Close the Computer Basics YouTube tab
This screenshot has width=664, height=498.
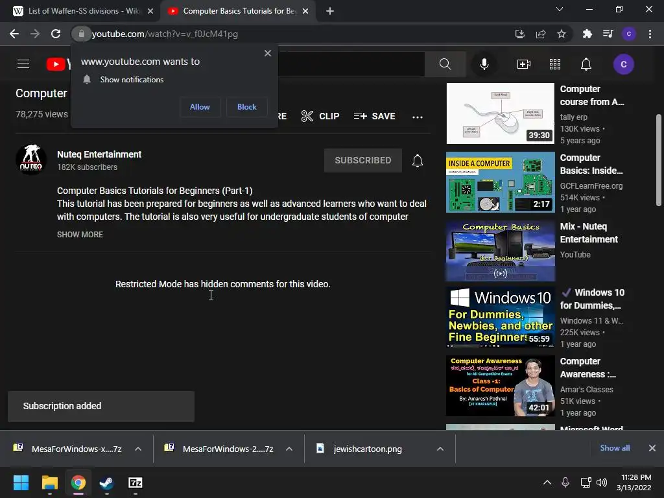coord(306,11)
